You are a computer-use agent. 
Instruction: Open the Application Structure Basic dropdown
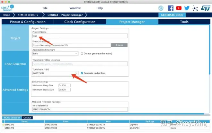55,53
